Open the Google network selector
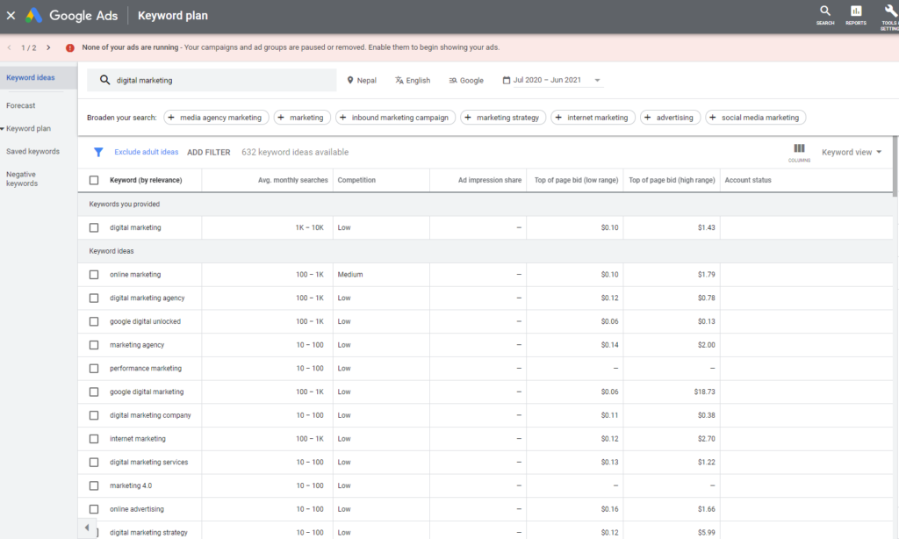 465,80
